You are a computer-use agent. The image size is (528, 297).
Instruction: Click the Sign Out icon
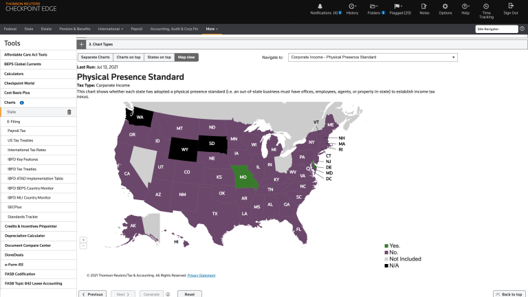pos(510,5)
